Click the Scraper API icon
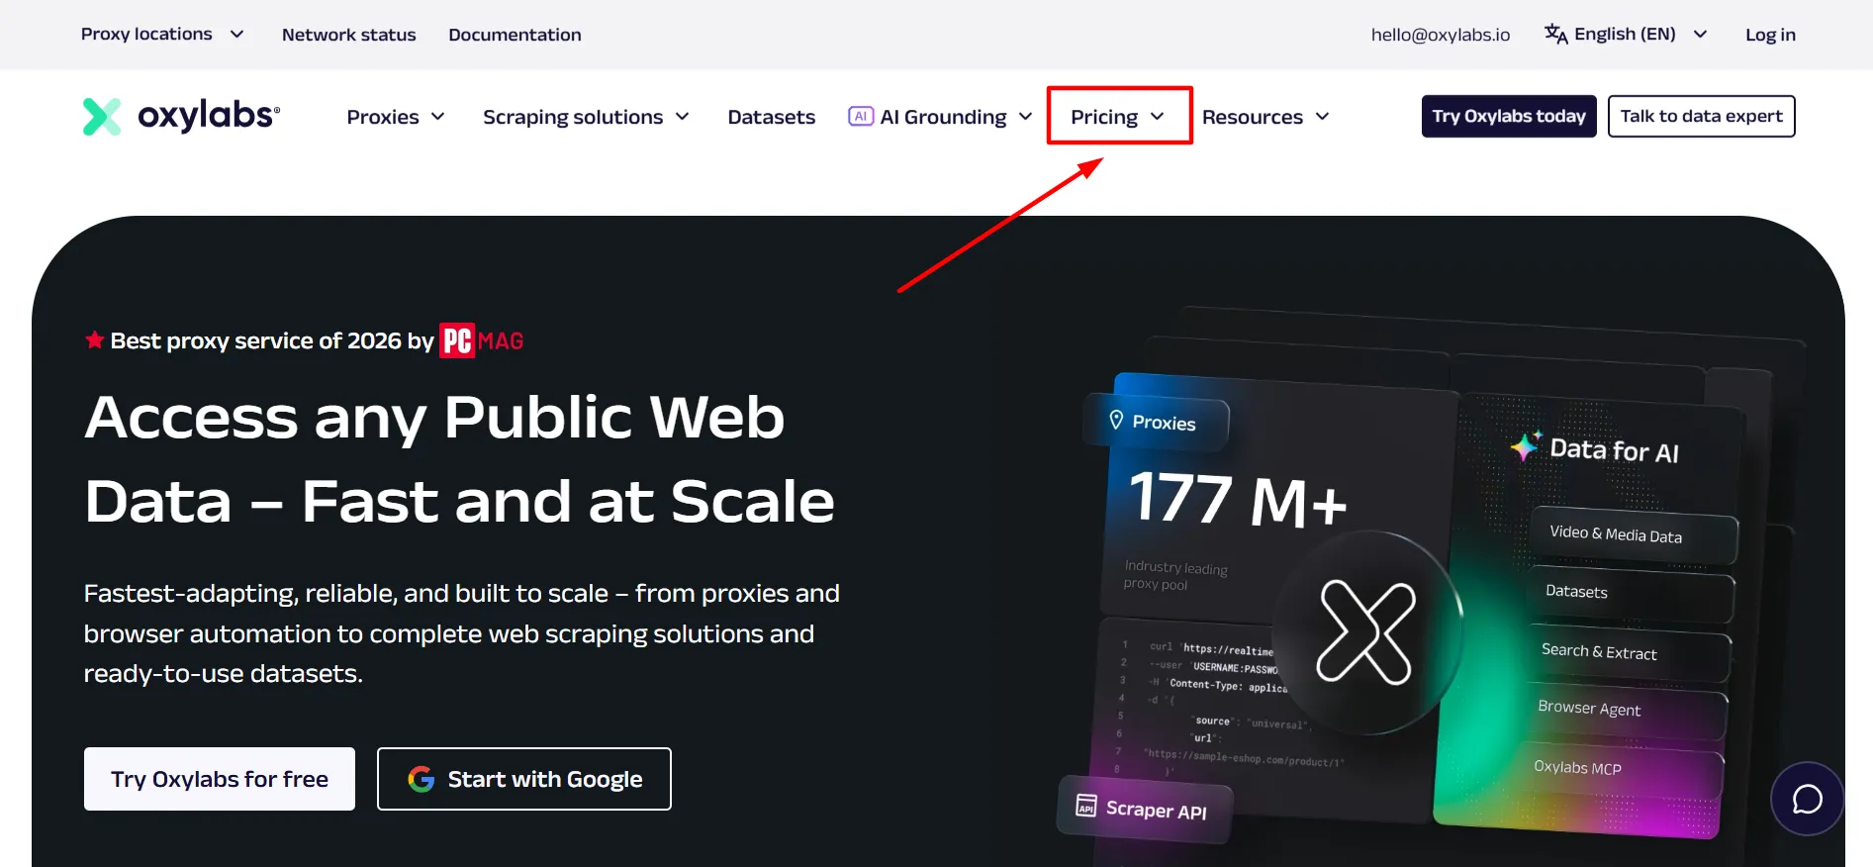1873x867 pixels. click(1086, 805)
